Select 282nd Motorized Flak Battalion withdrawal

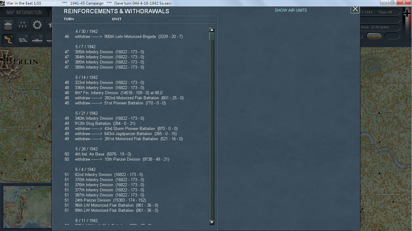click(129, 98)
